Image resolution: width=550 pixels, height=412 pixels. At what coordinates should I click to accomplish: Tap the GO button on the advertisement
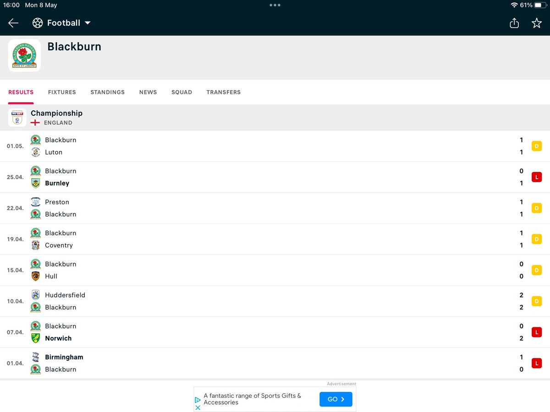point(336,399)
